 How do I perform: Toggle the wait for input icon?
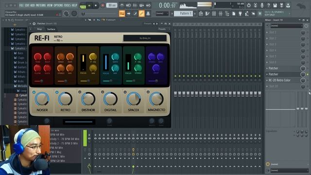coord(128,5)
